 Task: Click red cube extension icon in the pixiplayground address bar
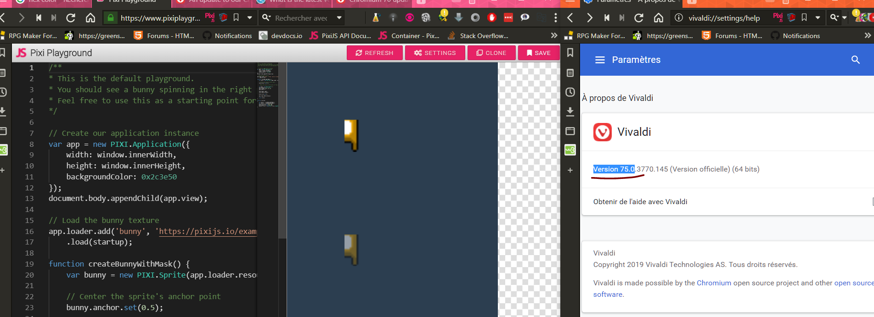point(224,17)
